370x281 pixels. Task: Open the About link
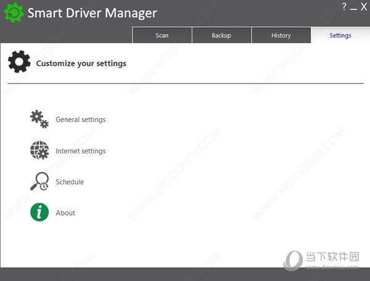[x=65, y=213]
